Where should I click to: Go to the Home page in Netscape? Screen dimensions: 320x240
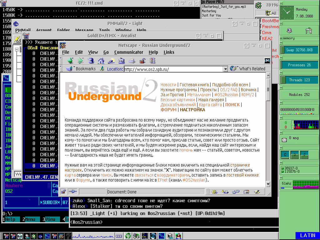pyautogui.click(x=101, y=61)
